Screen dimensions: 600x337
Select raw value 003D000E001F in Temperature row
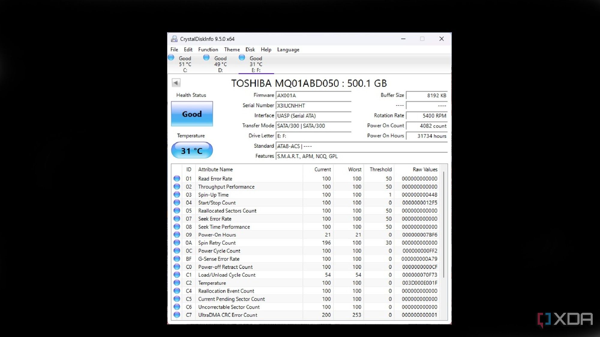pos(420,283)
